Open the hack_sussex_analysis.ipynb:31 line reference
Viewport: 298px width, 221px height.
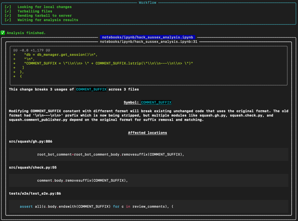148,42
